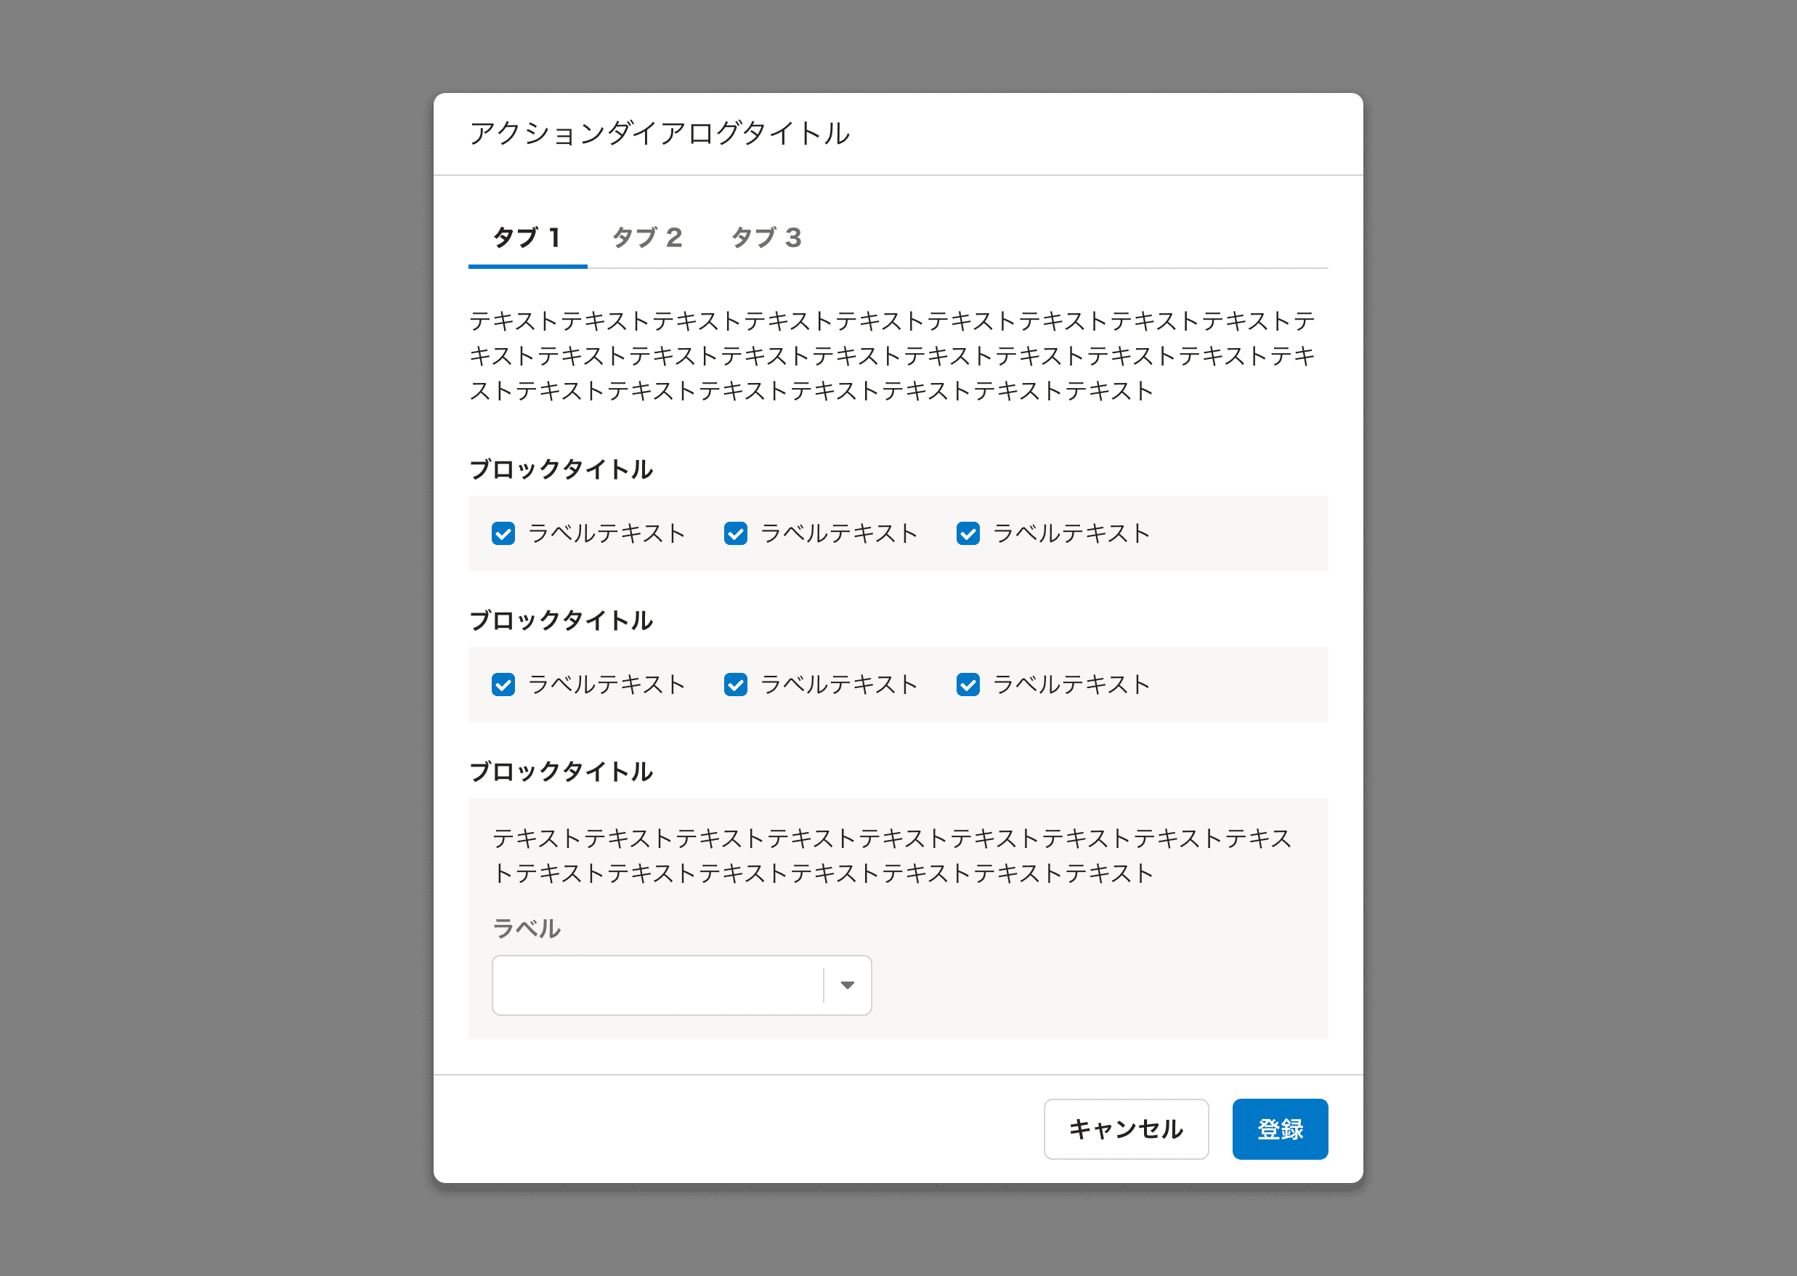This screenshot has height=1276, width=1797.
Task: Uncheck the last ラベルテキスト checkbox in first block
Action: [x=968, y=533]
